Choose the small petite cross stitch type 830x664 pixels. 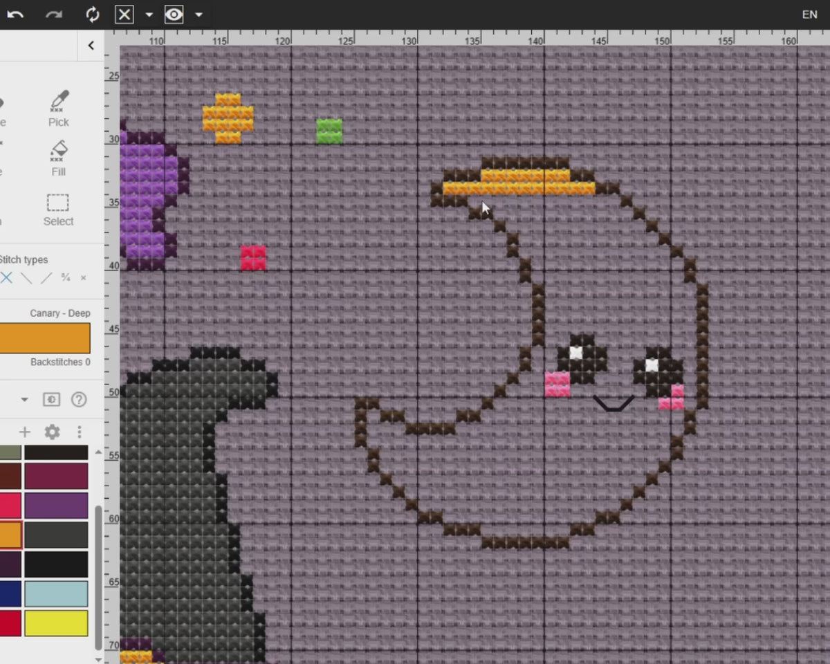(x=84, y=278)
